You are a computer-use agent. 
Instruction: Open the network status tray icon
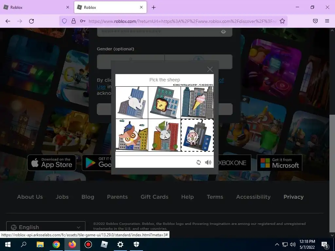[285, 244]
